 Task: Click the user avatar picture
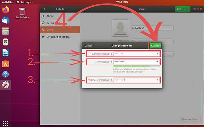(121, 28)
